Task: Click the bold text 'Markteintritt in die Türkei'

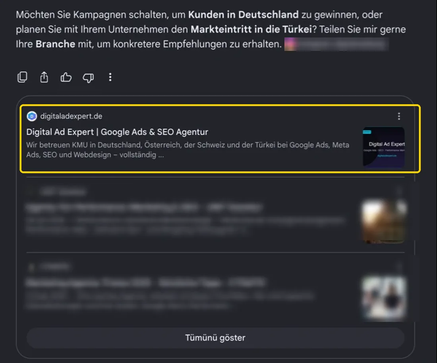Action: (x=251, y=29)
